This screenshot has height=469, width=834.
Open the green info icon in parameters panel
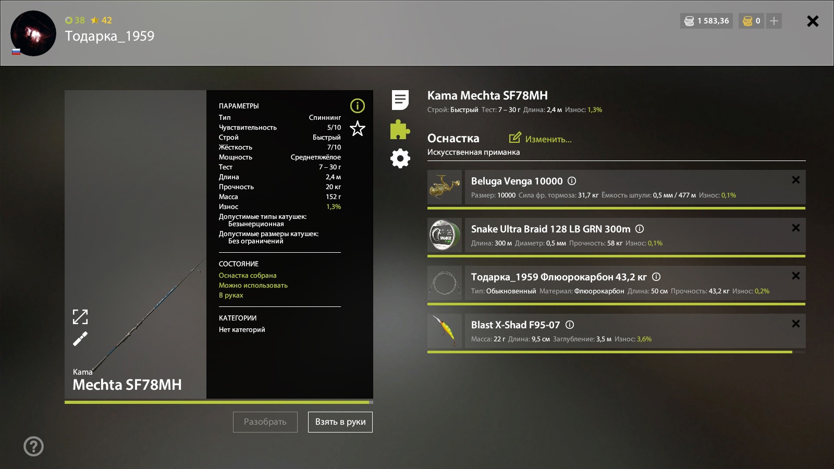[x=358, y=106]
